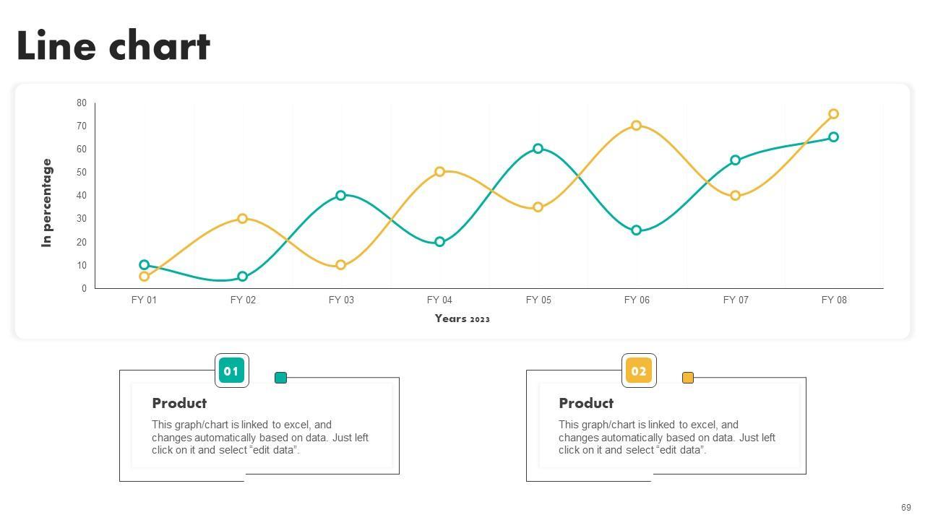
Task: Select the teal data point at FY 08
Action: click(x=833, y=137)
